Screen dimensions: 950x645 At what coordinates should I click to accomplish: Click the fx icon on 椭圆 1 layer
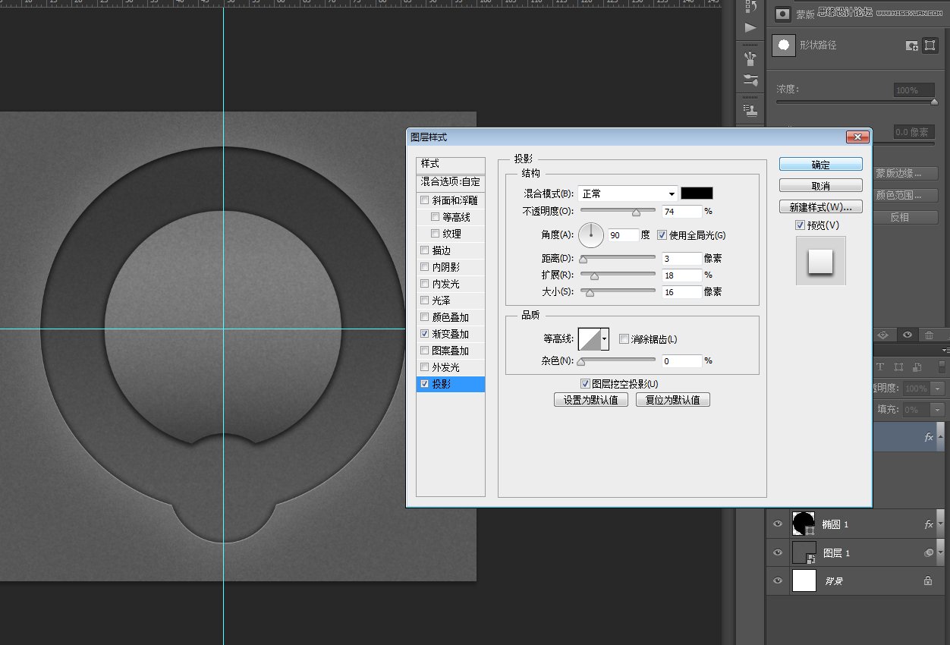pyautogui.click(x=929, y=524)
